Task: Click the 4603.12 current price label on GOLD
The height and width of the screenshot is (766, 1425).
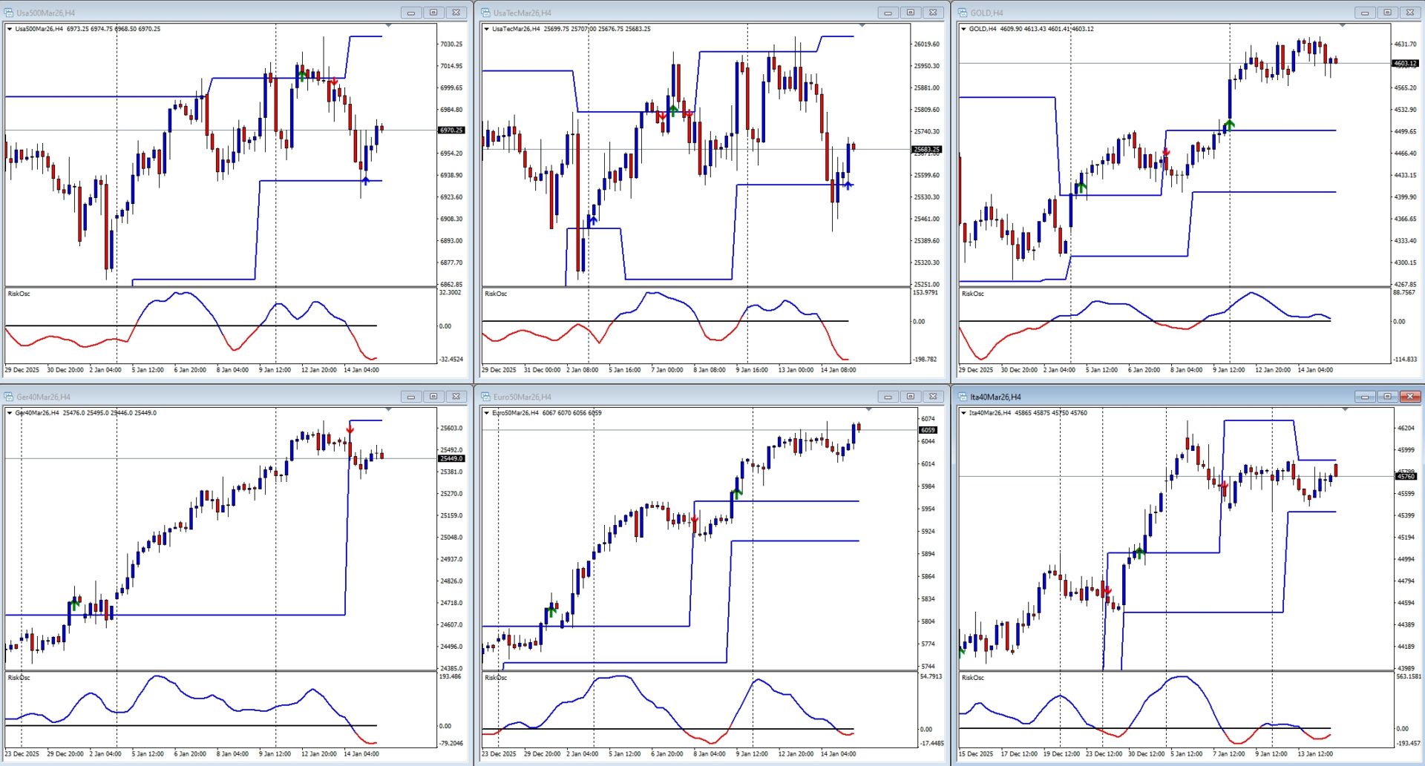Action: [1405, 63]
